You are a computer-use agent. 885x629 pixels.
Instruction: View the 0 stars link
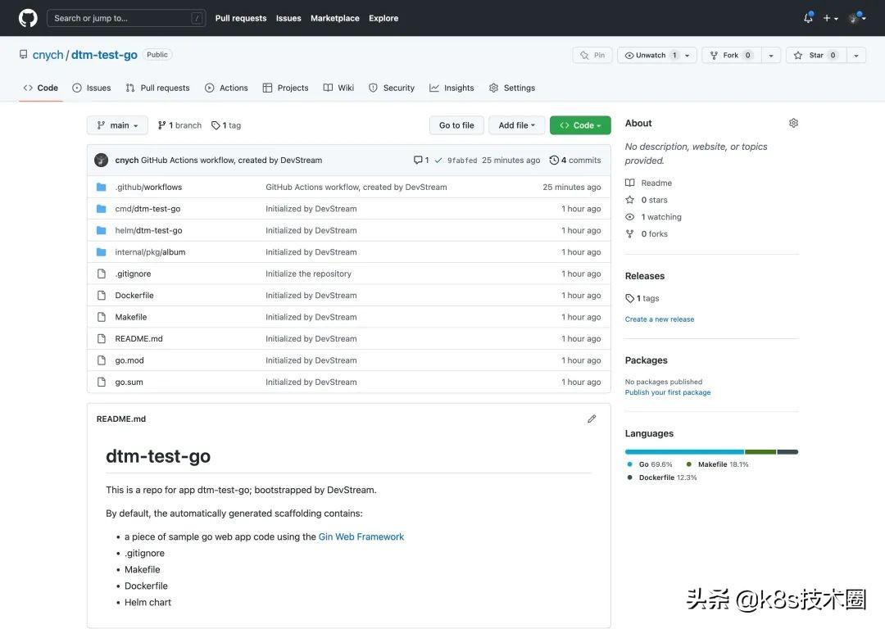(x=647, y=200)
